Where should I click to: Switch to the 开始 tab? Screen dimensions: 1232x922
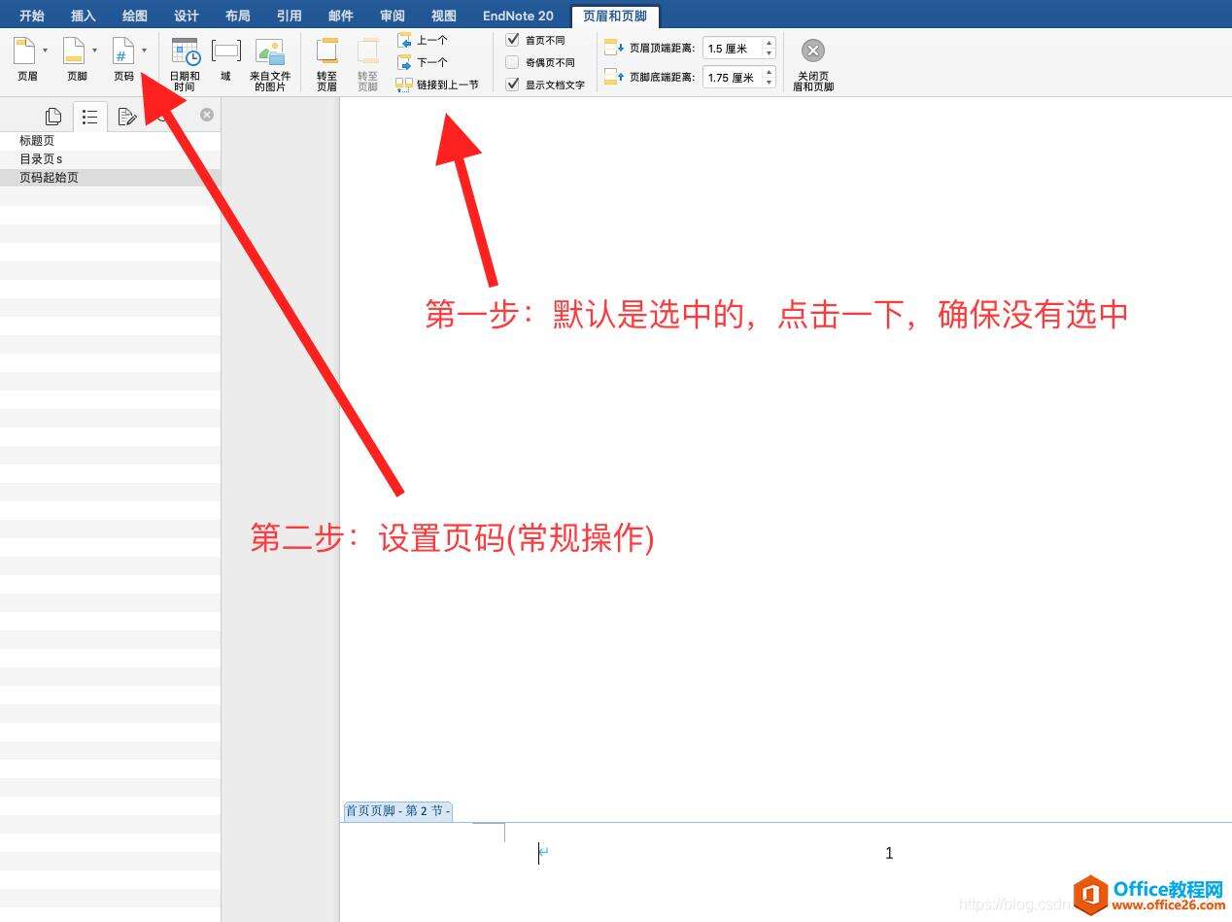[x=32, y=16]
